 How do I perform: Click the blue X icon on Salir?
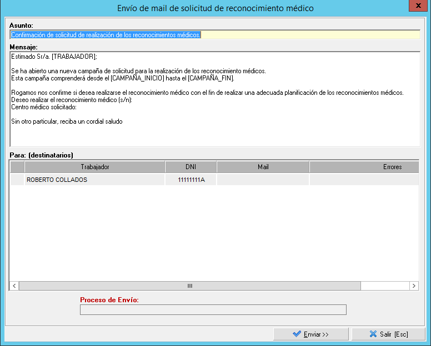(x=373, y=334)
